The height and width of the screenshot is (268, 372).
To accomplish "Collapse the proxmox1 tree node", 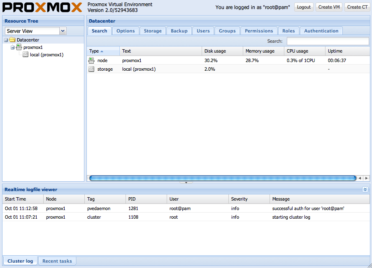I will (x=13, y=47).
